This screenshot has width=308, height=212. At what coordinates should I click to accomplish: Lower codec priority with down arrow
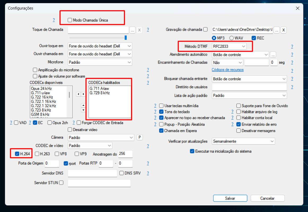pyautogui.click(x=84, y=110)
